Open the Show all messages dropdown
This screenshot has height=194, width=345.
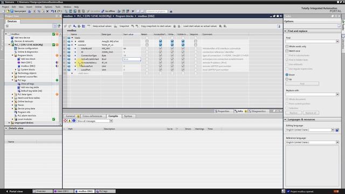tap(111, 121)
